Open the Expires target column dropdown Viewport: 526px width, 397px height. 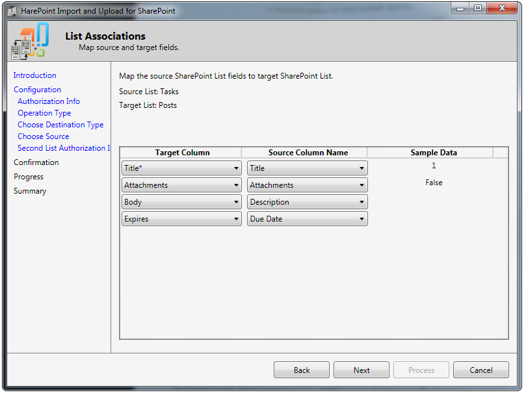(x=181, y=219)
